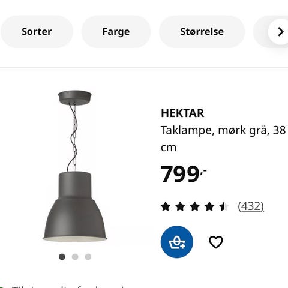The image size is (288, 288).
Task: Open the HEKTAR product title
Action: click(182, 113)
